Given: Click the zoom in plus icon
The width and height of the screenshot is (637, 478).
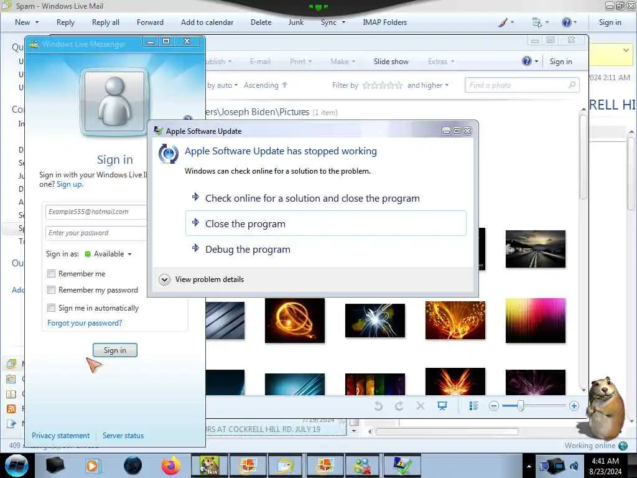Looking at the screenshot, I should [x=574, y=406].
